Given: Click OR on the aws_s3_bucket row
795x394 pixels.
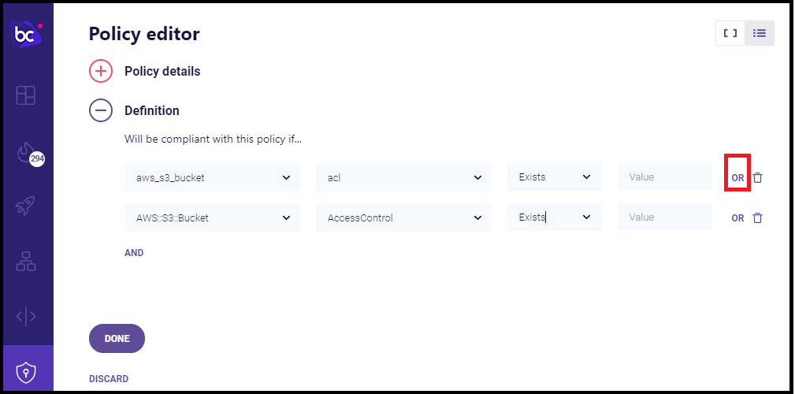Looking at the screenshot, I should pos(737,178).
